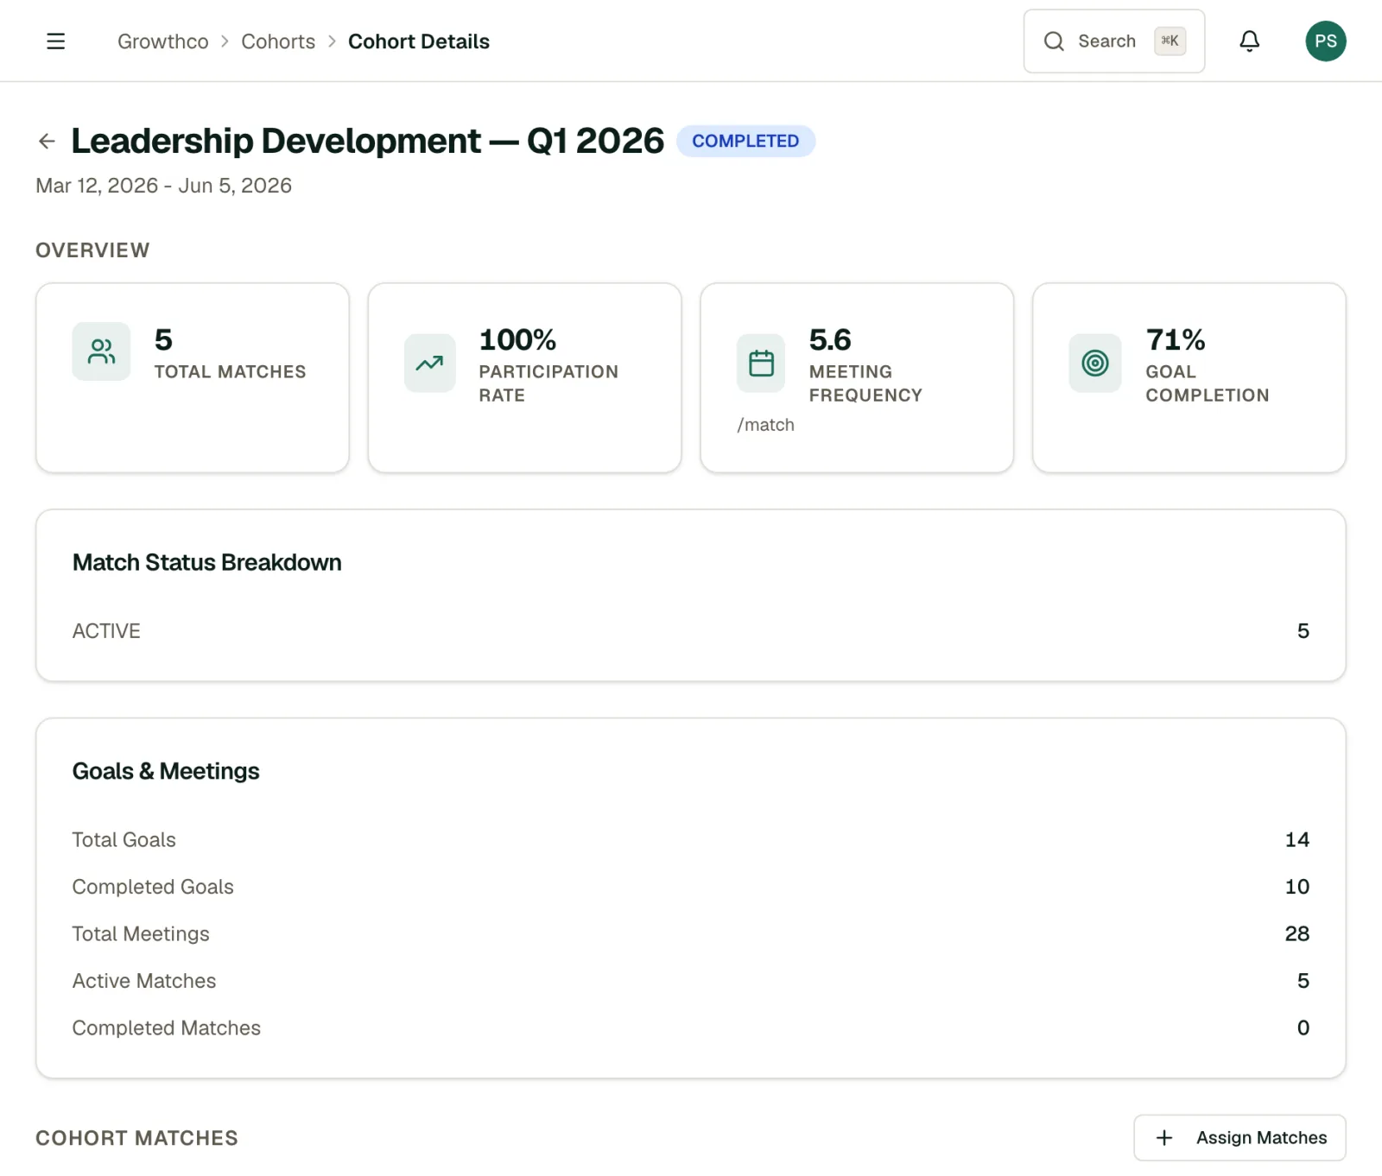
Task: Click the GOAL COMPLETION label
Action: point(1207,383)
